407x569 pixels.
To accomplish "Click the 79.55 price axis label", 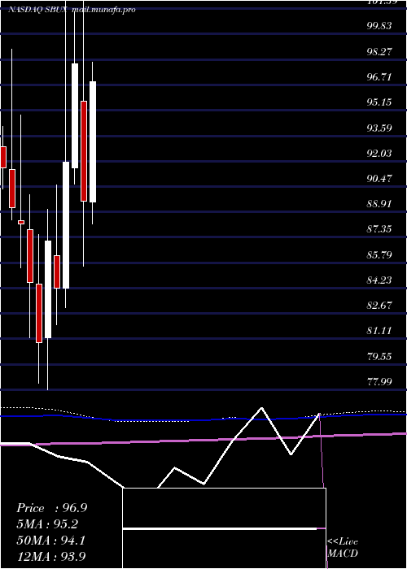I will coord(379,356).
